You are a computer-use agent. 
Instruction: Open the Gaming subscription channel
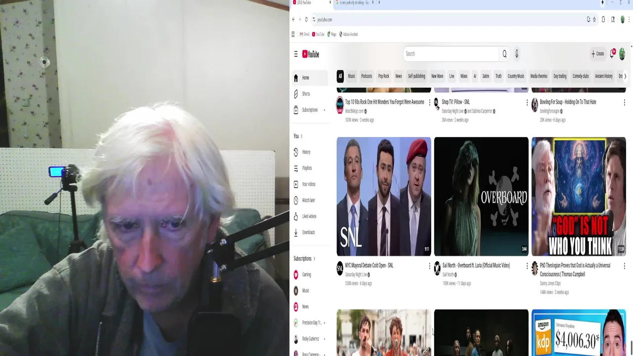310,274
